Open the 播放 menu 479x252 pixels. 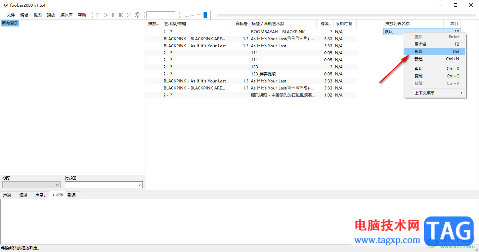click(x=51, y=15)
